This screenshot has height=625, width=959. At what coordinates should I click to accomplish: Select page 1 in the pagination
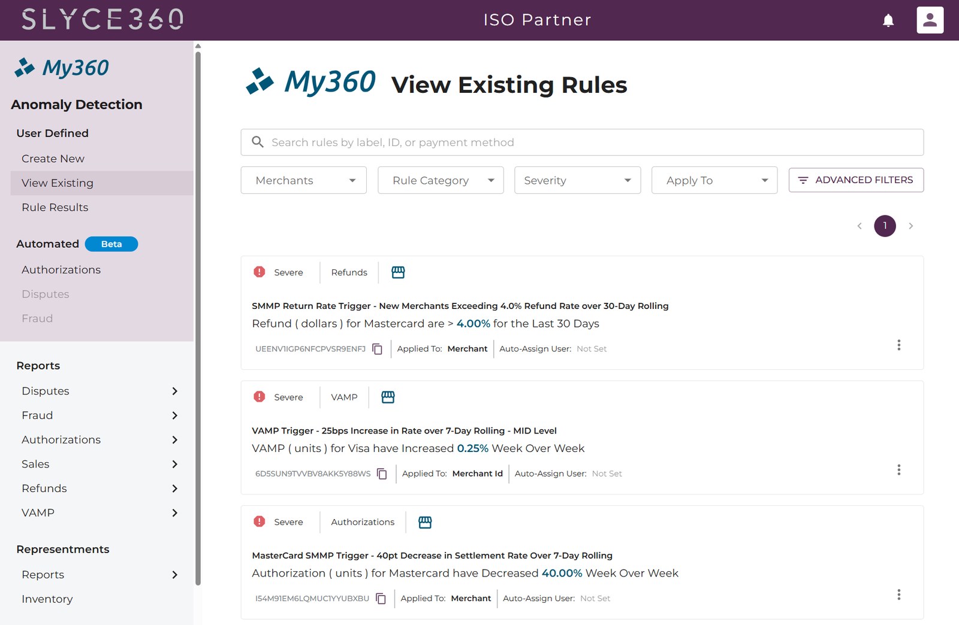coord(885,226)
